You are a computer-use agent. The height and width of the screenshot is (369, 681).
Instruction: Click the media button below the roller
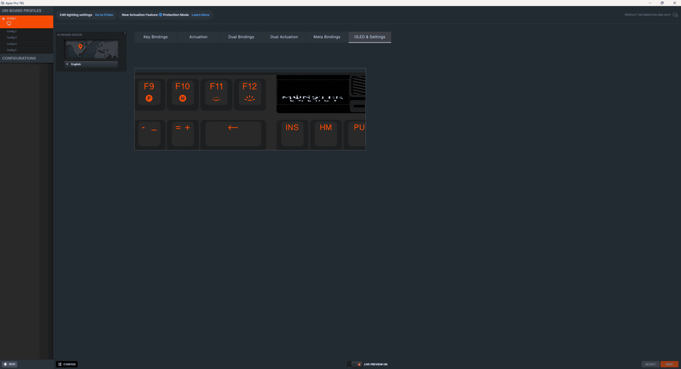coord(358,106)
